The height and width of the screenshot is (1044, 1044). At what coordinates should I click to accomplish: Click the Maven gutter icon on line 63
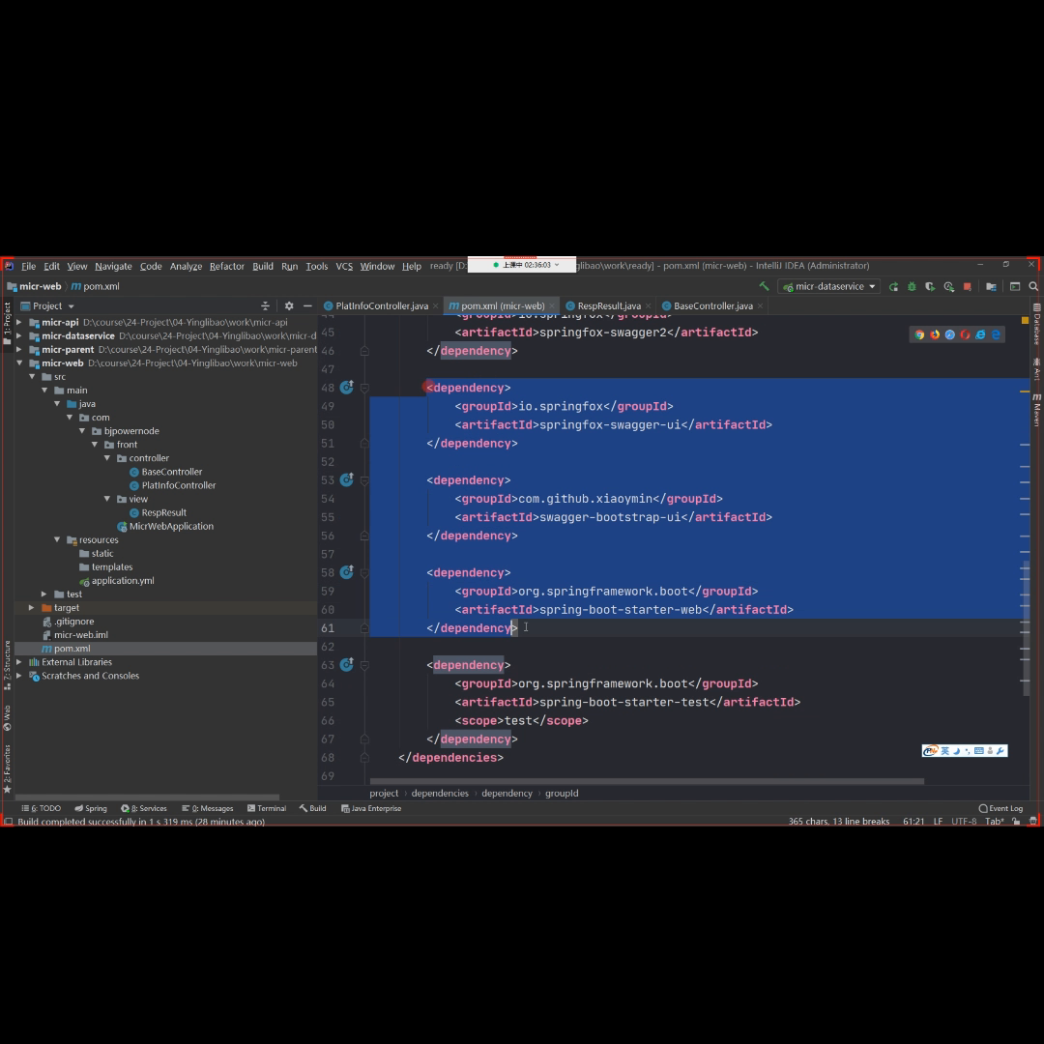coord(347,665)
